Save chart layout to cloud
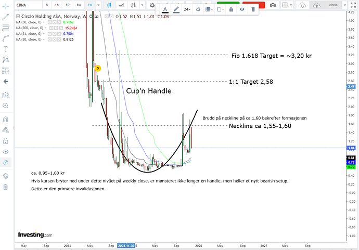Viewport: 359px width, 250px height. point(317,5)
